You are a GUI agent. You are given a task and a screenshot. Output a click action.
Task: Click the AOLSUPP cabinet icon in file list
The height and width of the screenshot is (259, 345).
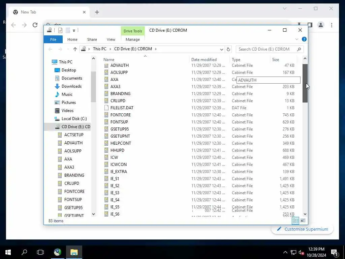106,73
